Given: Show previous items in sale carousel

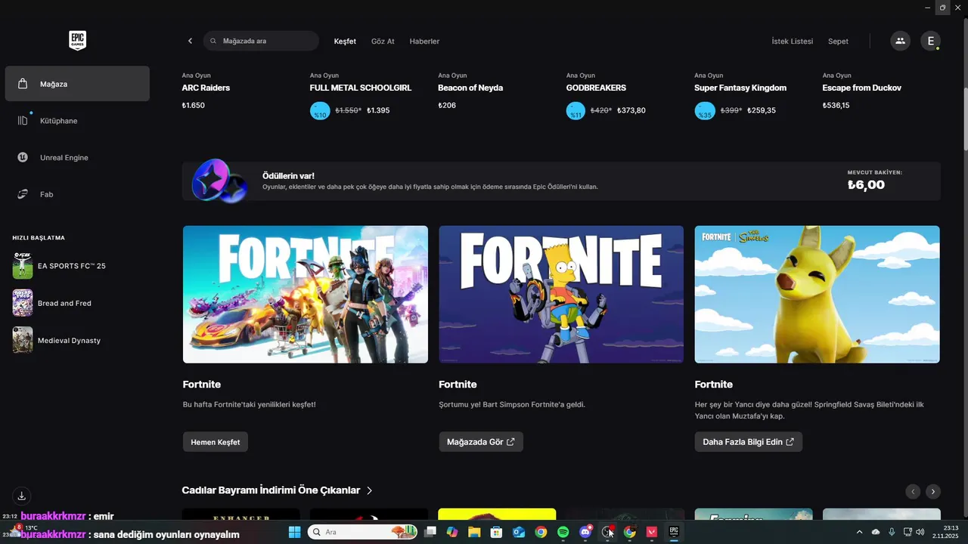Looking at the screenshot, I should click(x=913, y=491).
